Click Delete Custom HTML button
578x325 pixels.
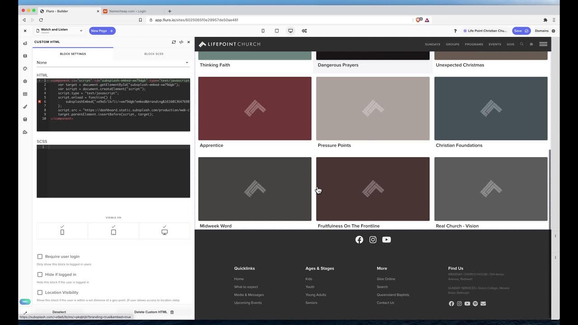point(154,312)
